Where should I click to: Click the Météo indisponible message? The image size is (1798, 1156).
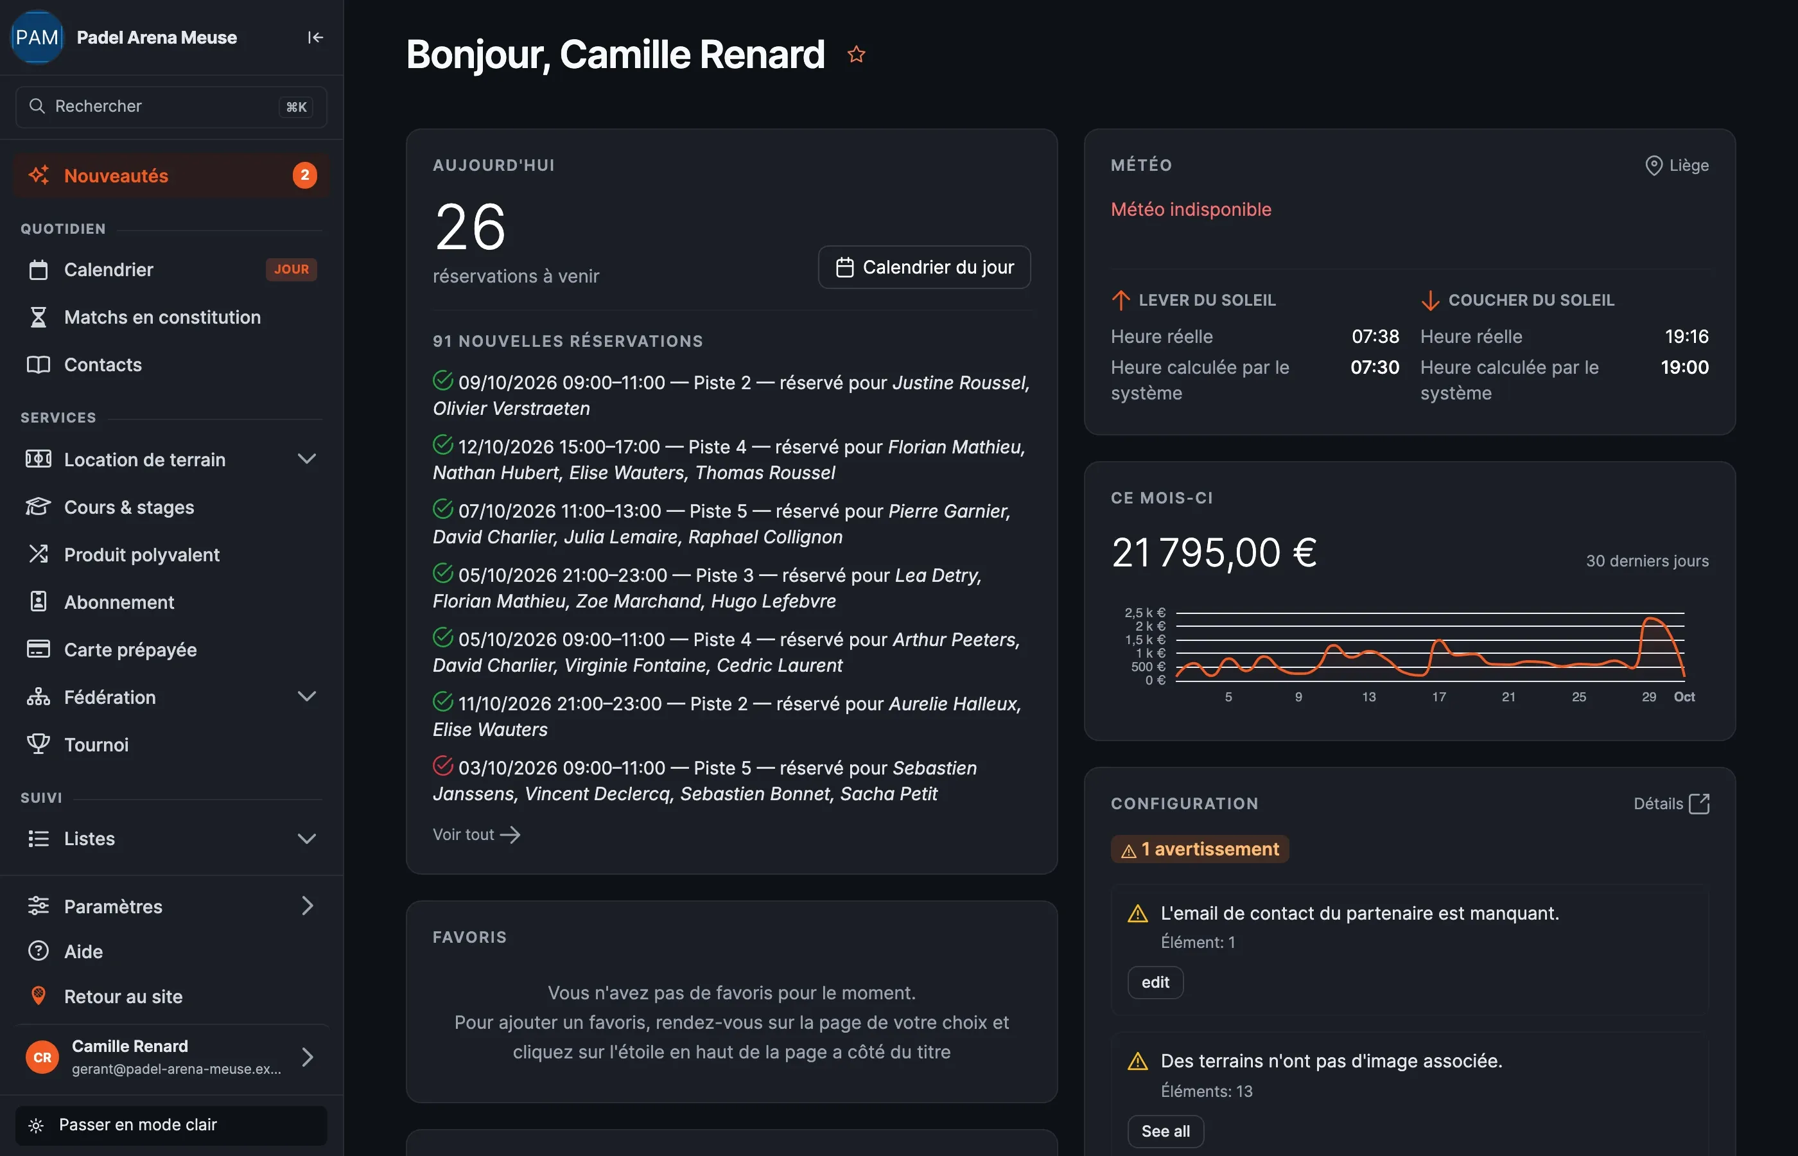pyautogui.click(x=1191, y=209)
